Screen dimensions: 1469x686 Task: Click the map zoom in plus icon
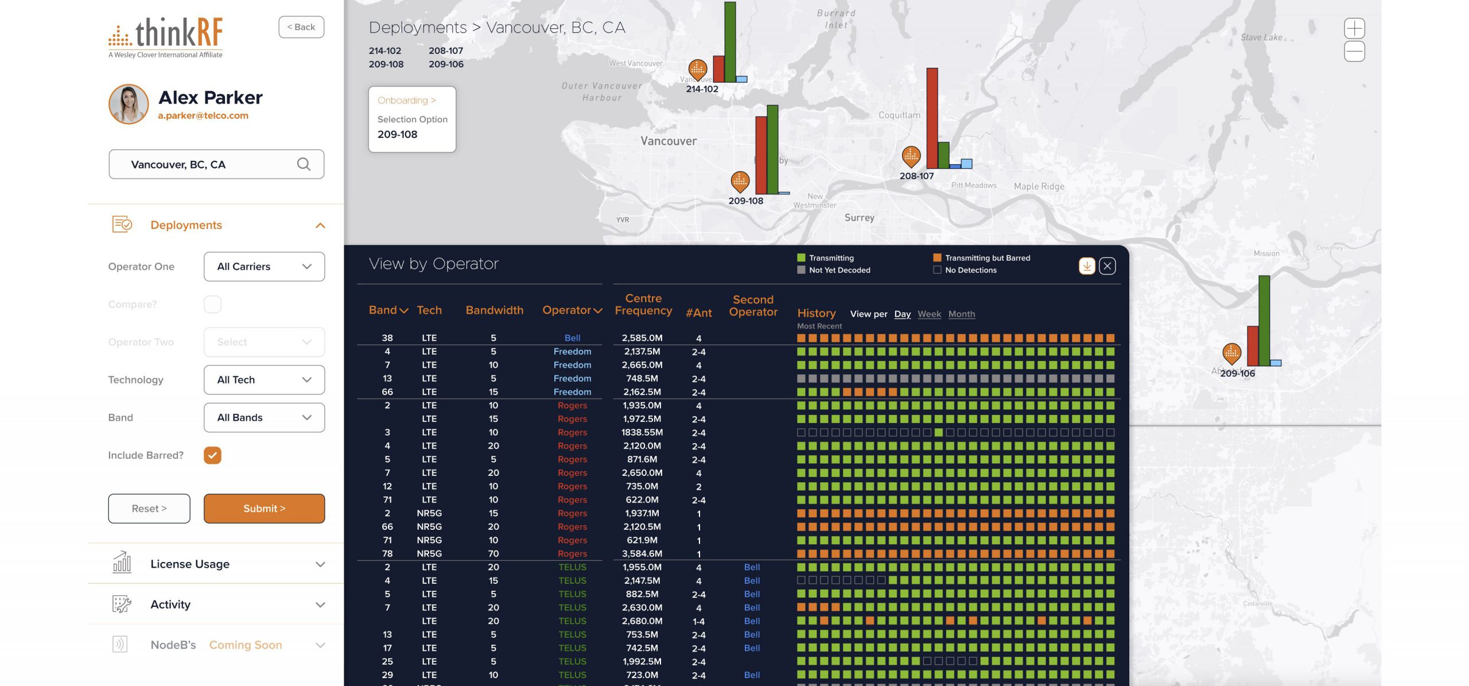coord(1354,28)
